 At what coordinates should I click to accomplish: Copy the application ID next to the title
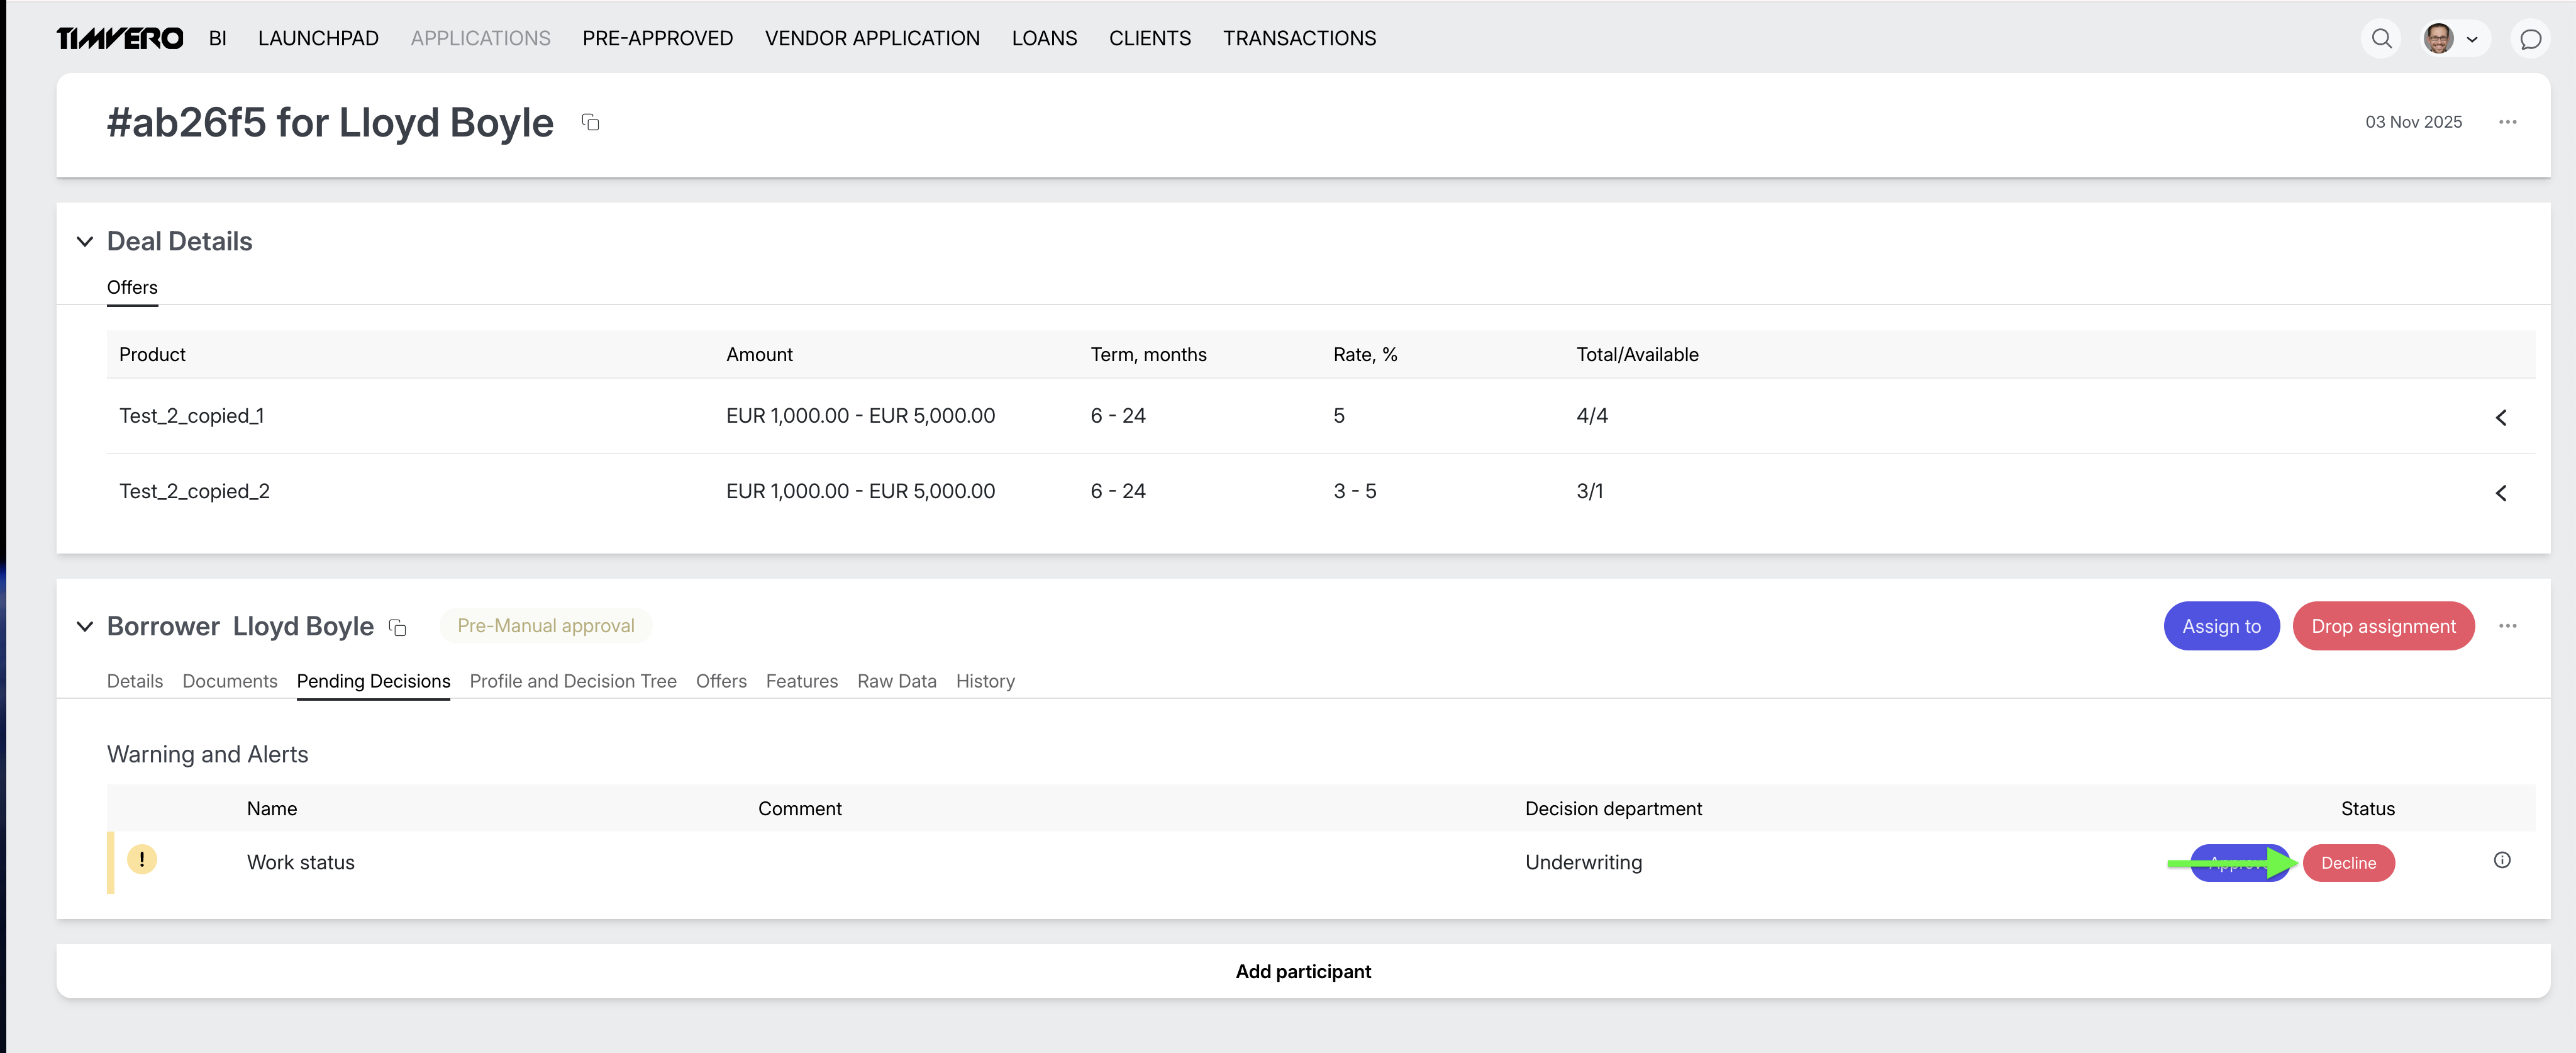590,122
